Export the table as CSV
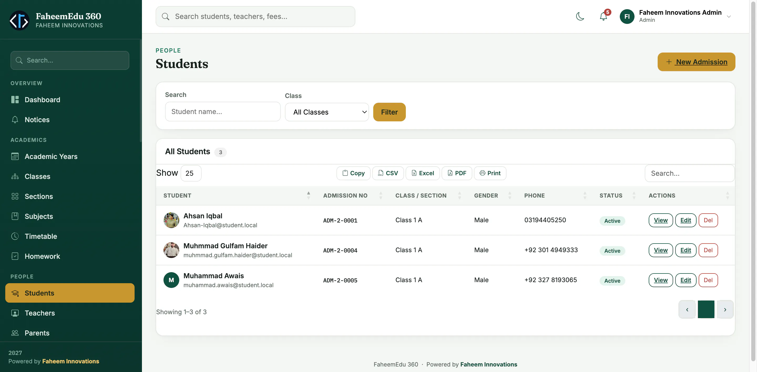 pos(388,173)
